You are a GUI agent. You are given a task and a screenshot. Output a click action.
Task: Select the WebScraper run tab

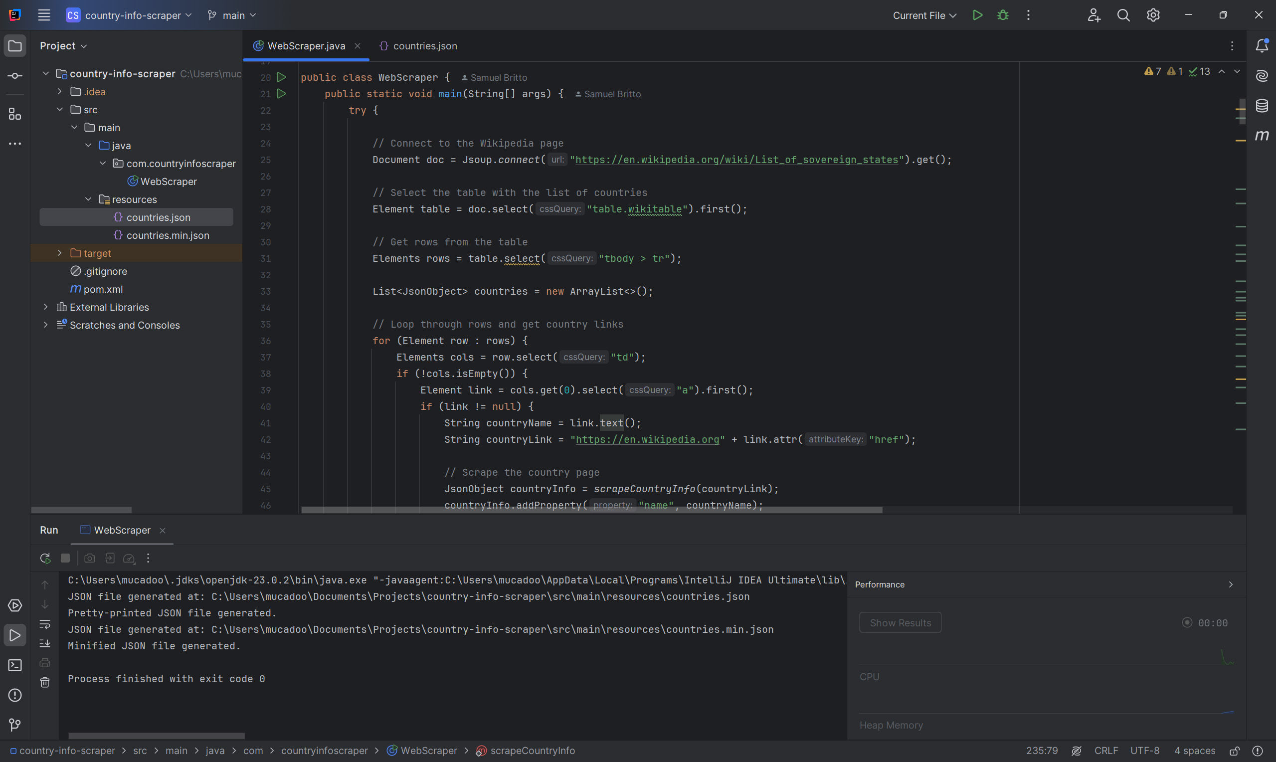(x=122, y=530)
